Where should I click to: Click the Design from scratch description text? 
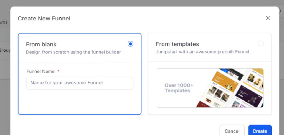[x=73, y=52]
